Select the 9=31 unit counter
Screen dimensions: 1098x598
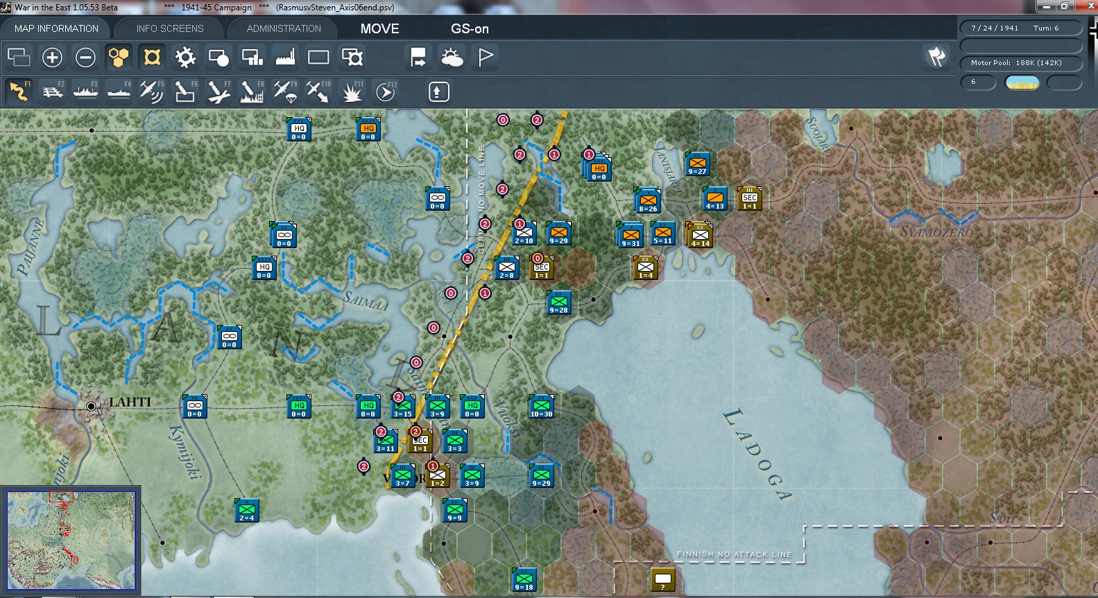(631, 236)
